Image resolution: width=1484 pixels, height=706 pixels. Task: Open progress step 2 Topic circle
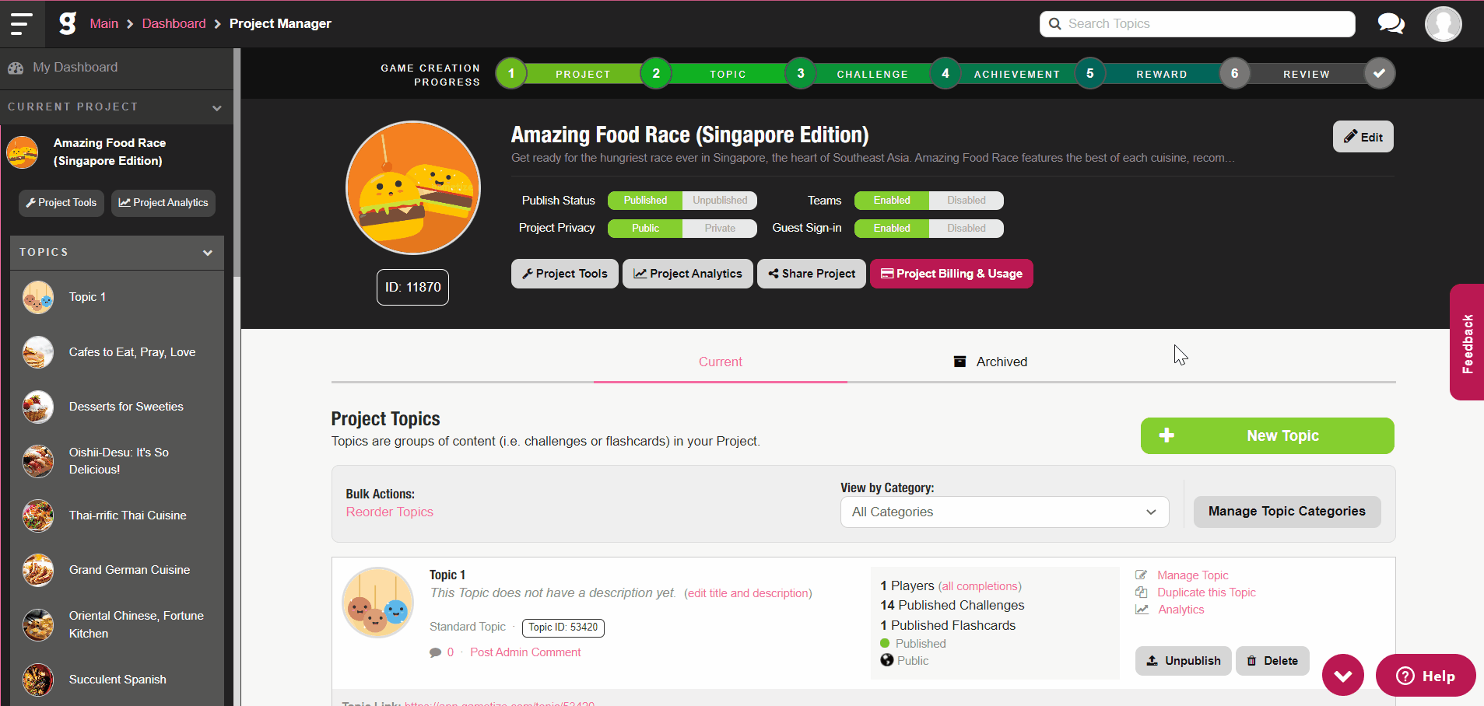[656, 74]
